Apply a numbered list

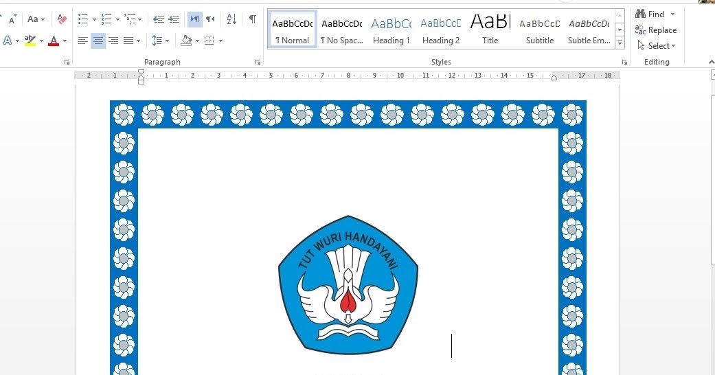pos(106,19)
